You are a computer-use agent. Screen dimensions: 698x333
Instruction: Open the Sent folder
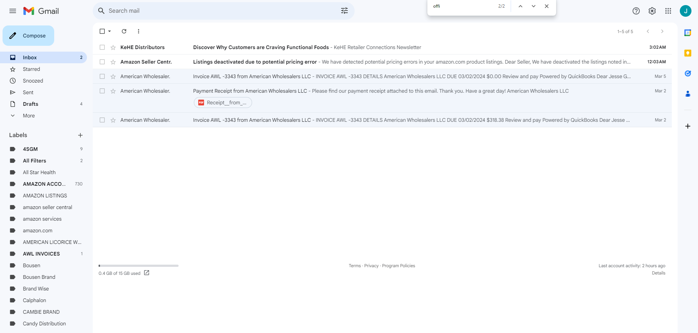(x=44, y=92)
